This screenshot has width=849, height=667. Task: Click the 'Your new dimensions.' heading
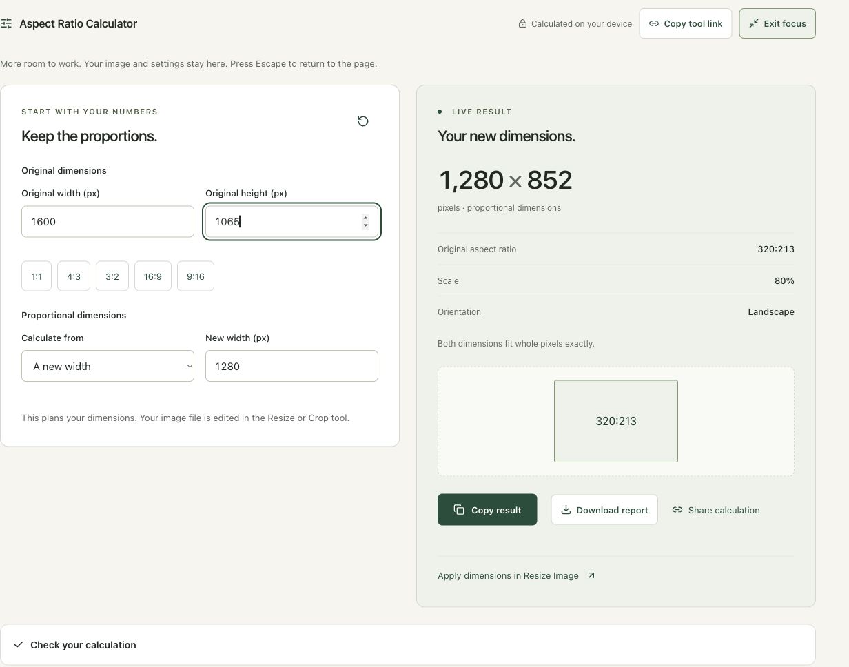tap(507, 136)
